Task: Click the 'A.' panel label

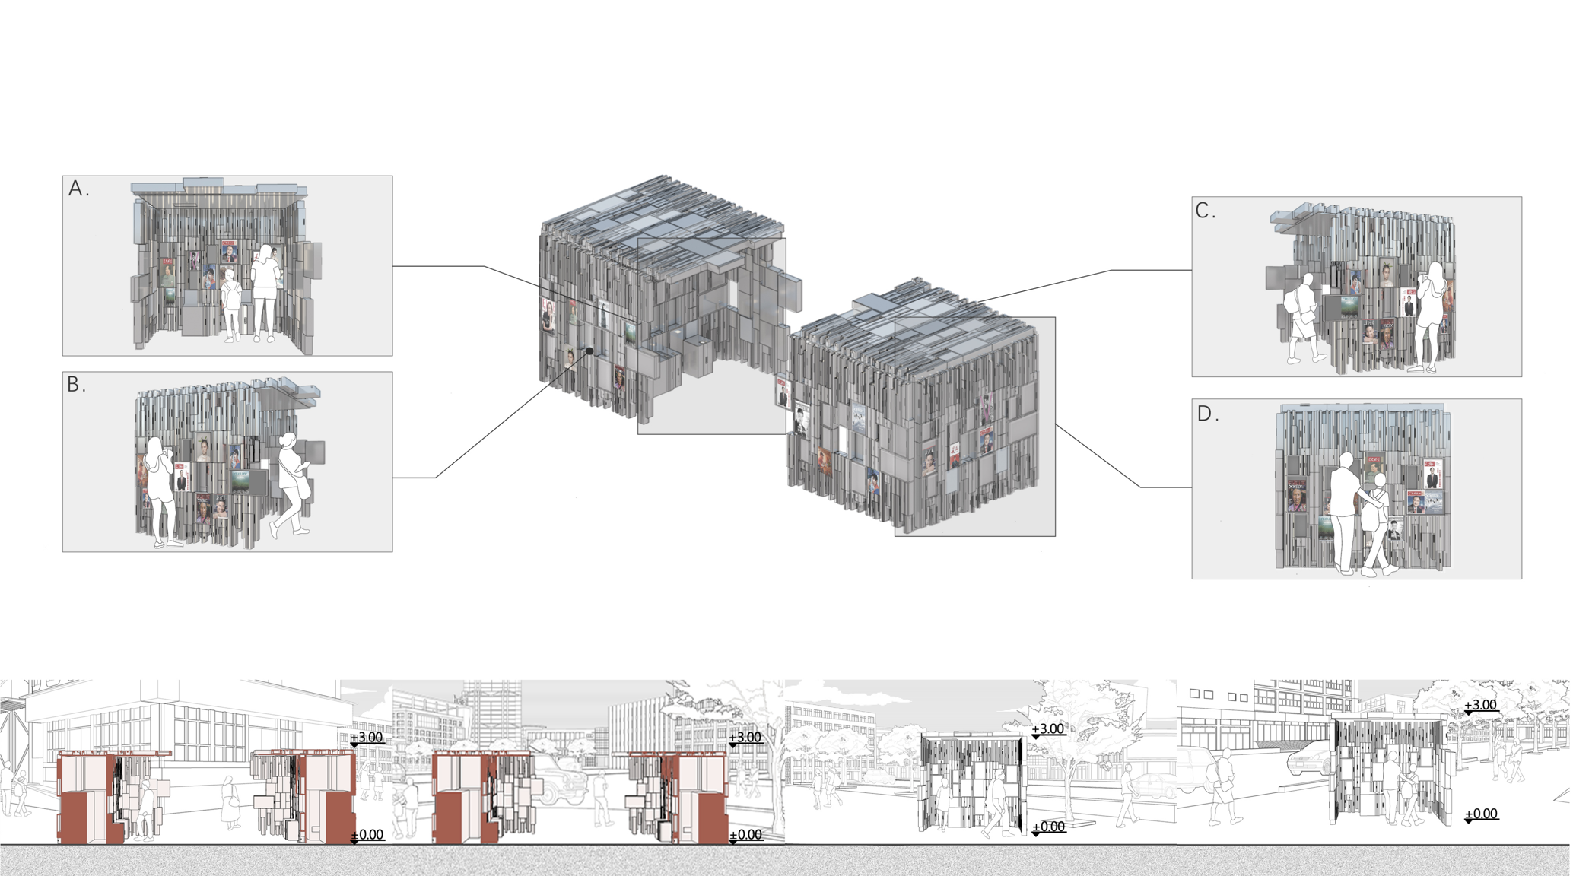Action: coord(78,189)
